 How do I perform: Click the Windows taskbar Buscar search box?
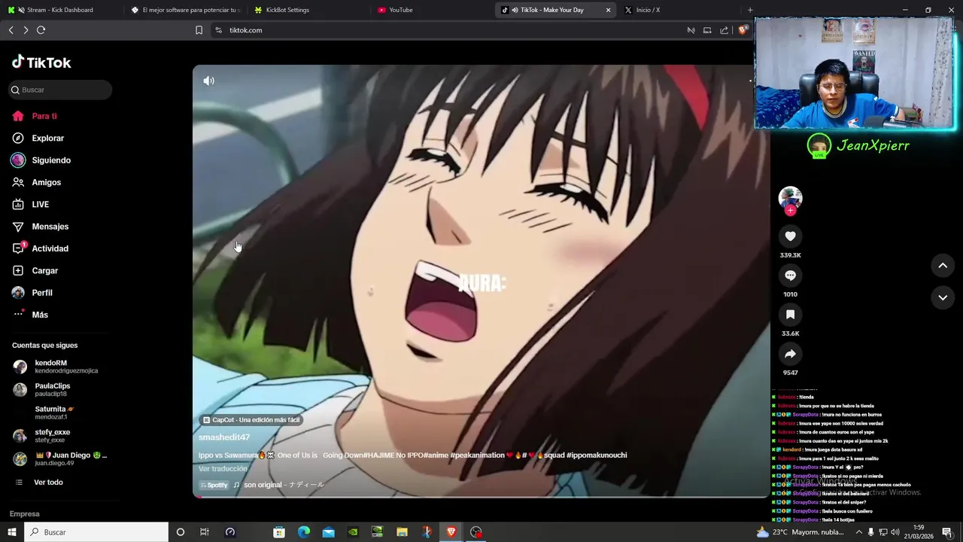[x=96, y=532]
